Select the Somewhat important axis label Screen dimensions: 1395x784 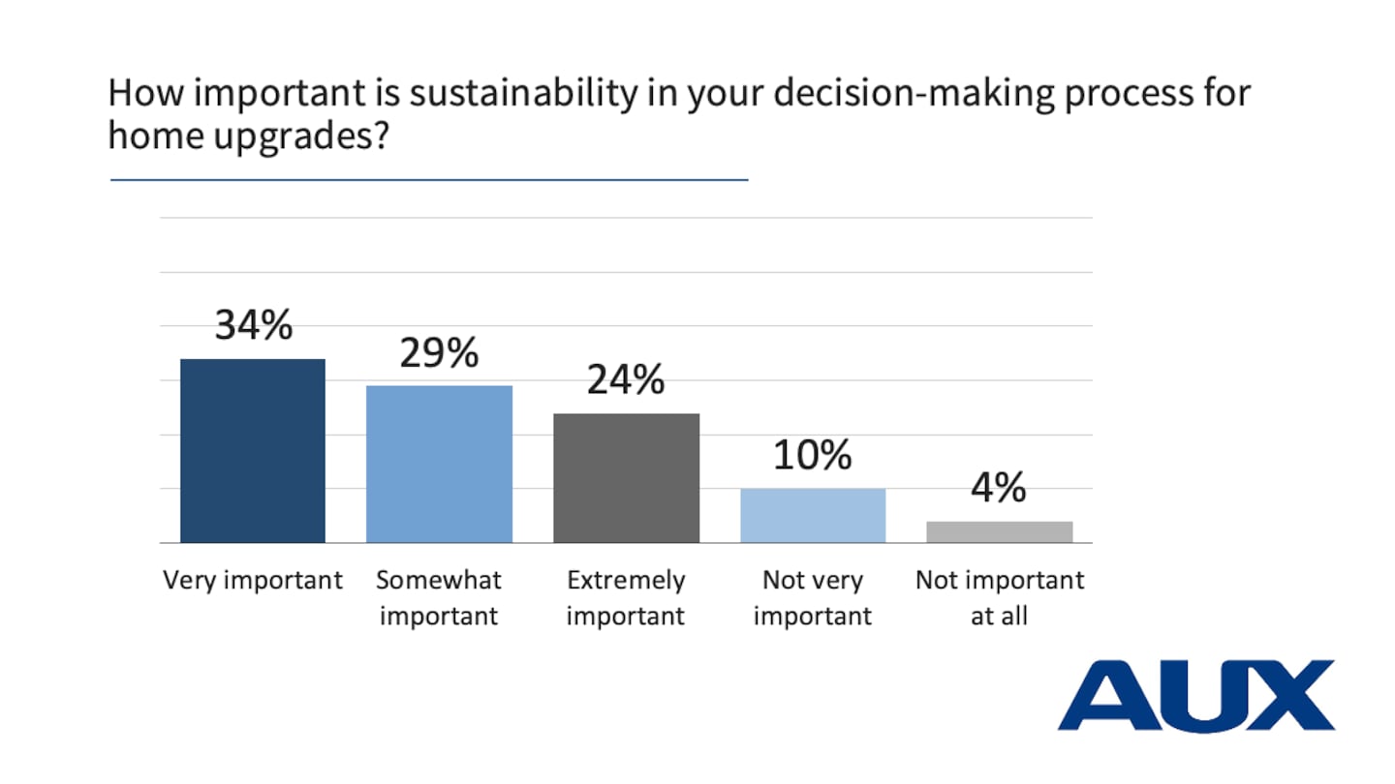439,598
